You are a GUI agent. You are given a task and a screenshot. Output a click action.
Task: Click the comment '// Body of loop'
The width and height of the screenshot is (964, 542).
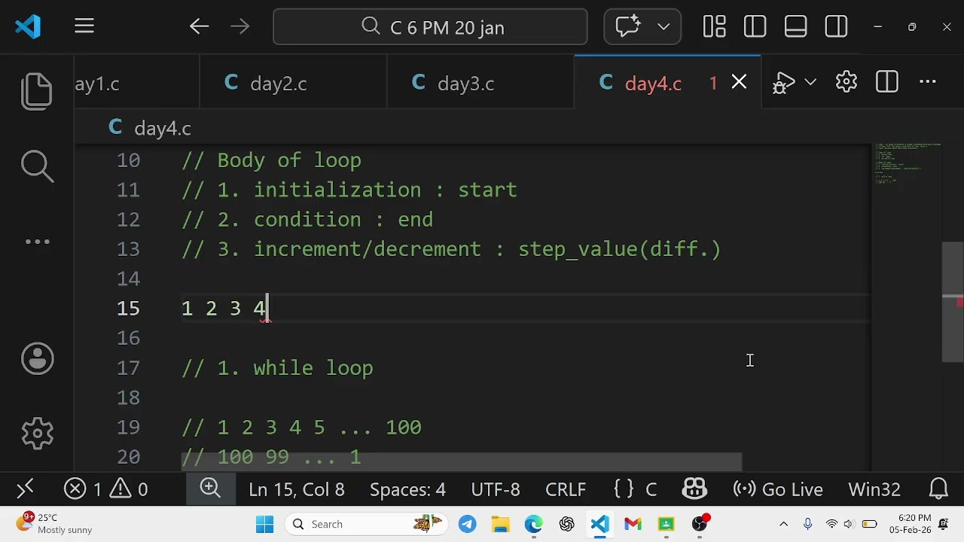point(271,160)
